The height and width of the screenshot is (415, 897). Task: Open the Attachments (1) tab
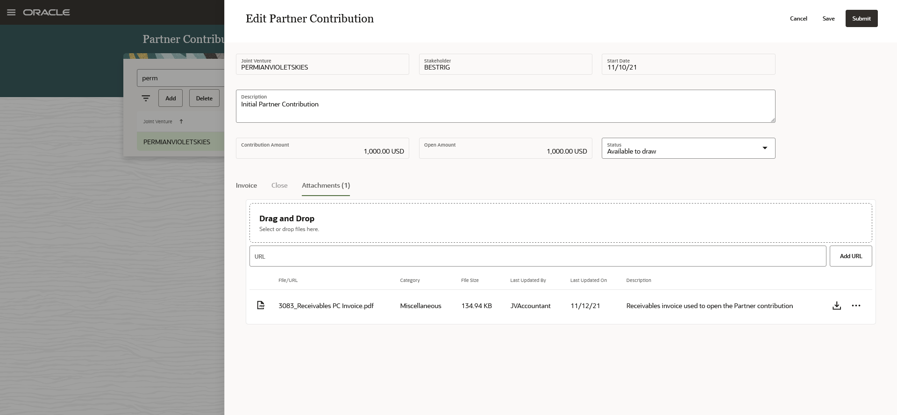(x=326, y=185)
